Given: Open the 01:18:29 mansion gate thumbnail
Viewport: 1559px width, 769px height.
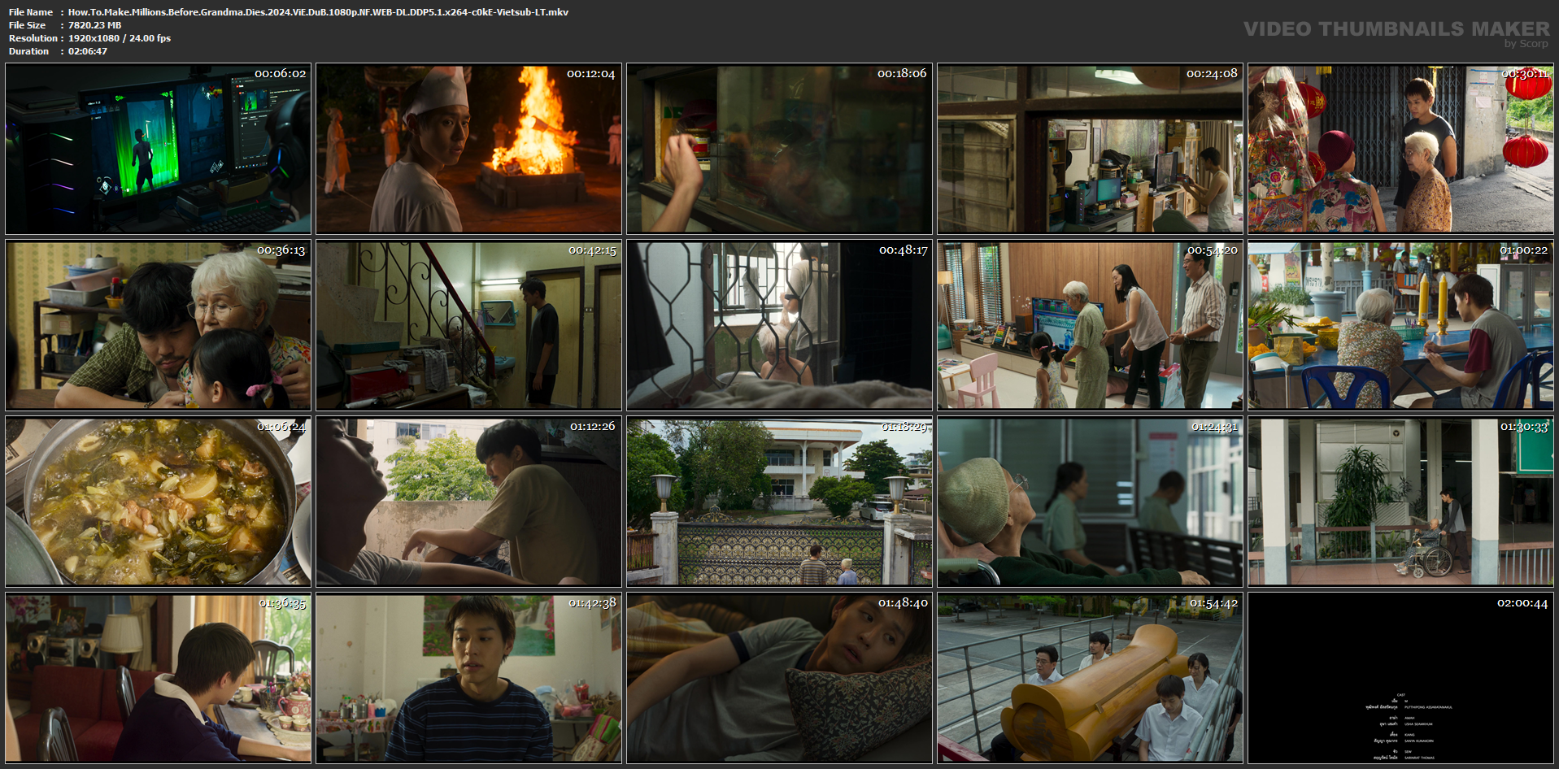Looking at the screenshot, I should 780,502.
